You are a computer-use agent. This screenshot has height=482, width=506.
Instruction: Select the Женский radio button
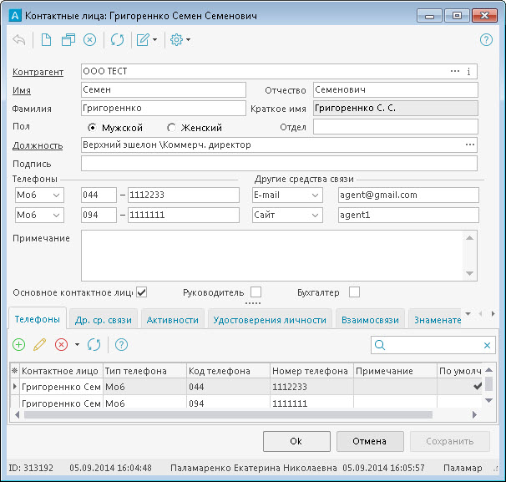click(171, 128)
